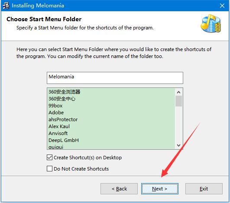Go back with the Back button
The height and width of the screenshot is (203, 230).
coord(119,189)
